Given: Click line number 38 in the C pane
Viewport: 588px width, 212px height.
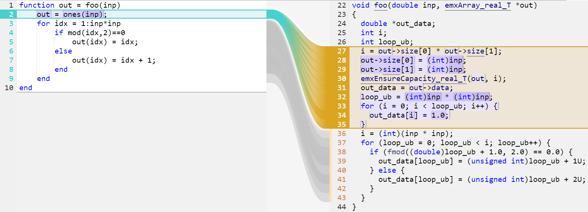Looking at the screenshot, I should tap(342, 152).
